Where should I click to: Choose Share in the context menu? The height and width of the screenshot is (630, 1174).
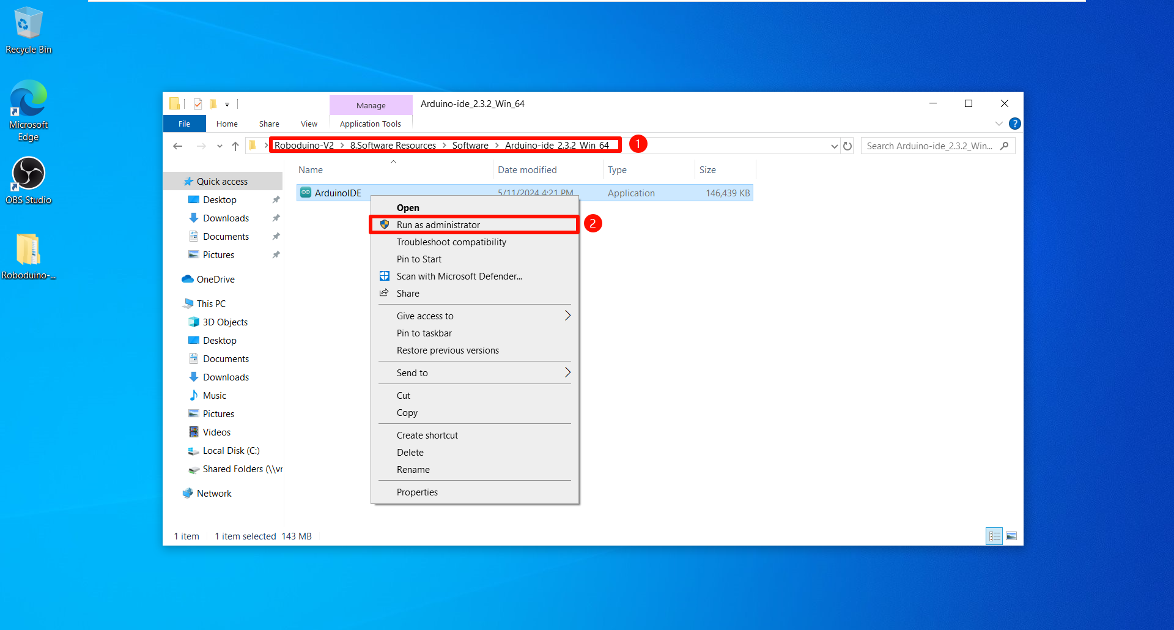(474, 294)
